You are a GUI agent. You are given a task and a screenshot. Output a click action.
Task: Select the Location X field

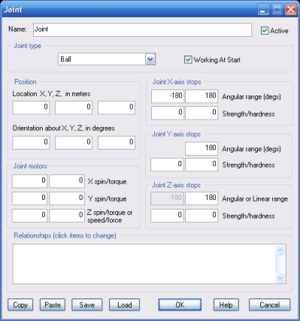(31, 108)
